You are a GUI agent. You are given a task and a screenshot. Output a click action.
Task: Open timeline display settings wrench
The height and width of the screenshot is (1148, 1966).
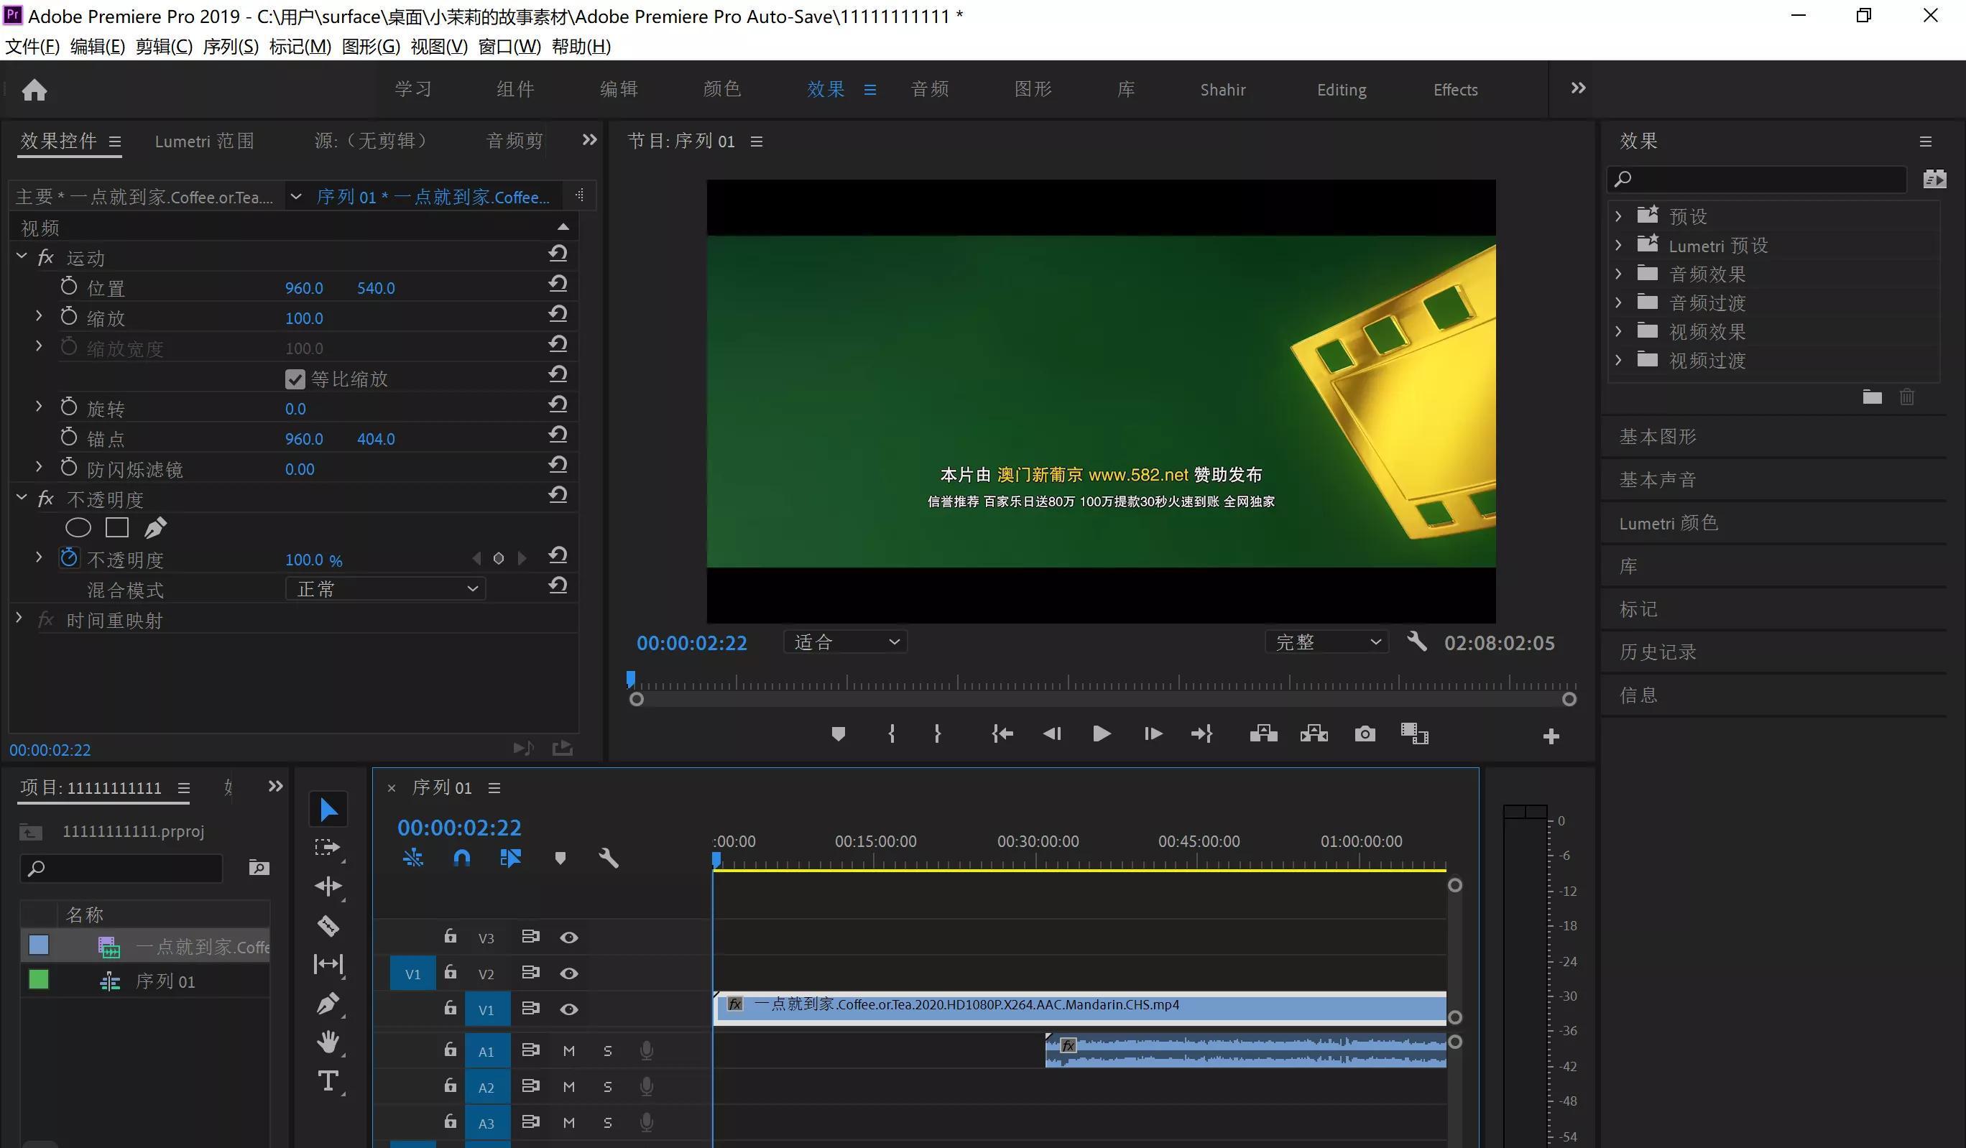pyautogui.click(x=609, y=858)
